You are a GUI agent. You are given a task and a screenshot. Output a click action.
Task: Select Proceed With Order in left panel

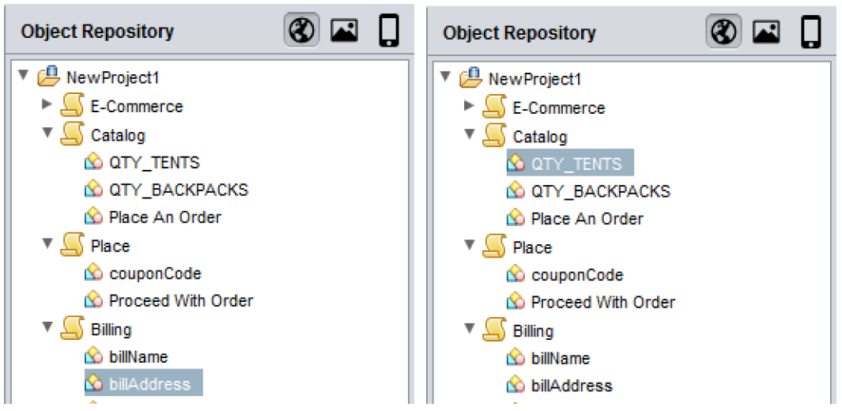[180, 300]
